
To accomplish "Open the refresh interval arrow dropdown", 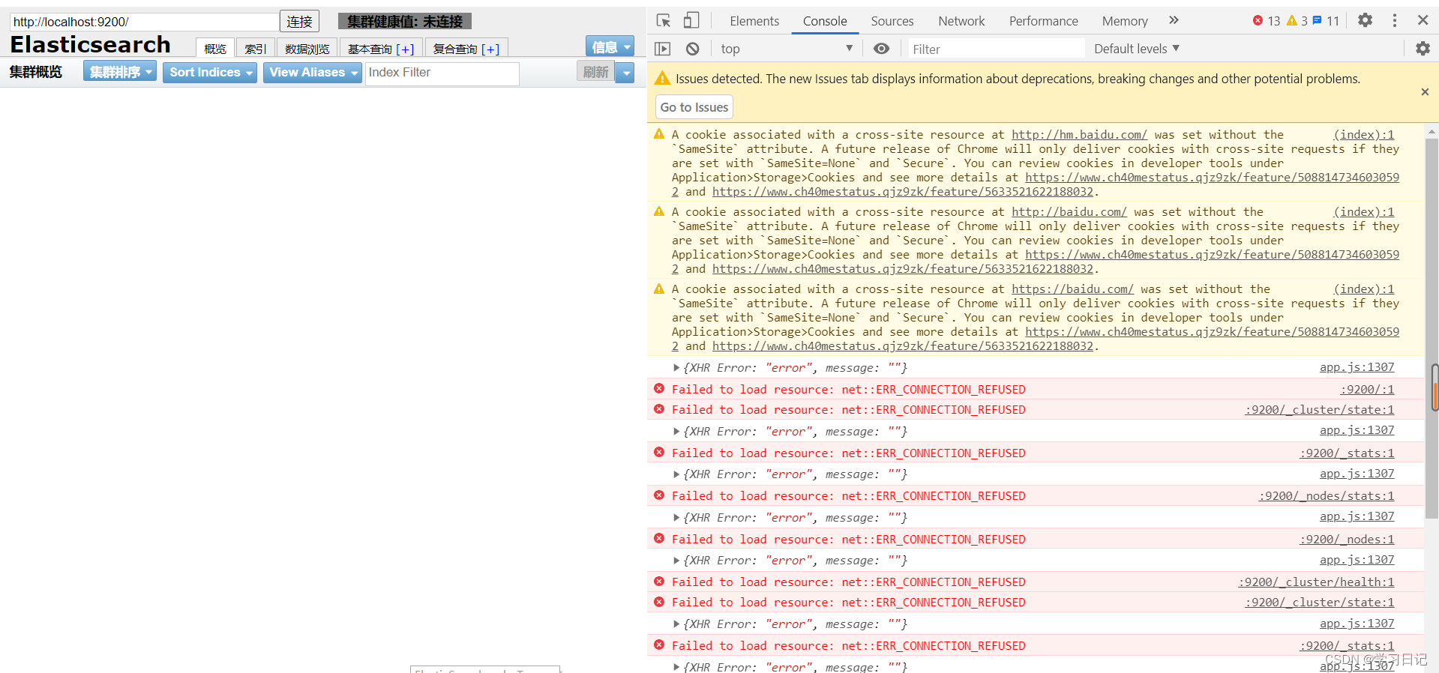I will 625,72.
